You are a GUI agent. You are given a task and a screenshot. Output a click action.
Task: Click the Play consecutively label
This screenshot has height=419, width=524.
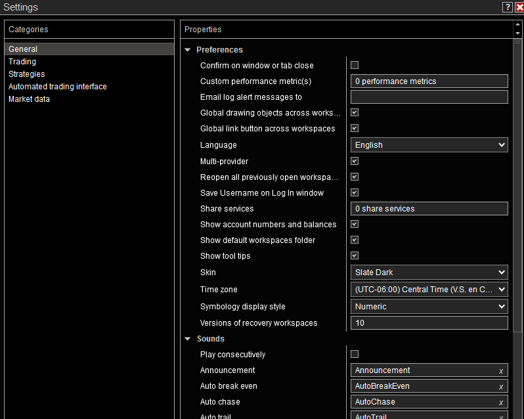click(x=232, y=355)
